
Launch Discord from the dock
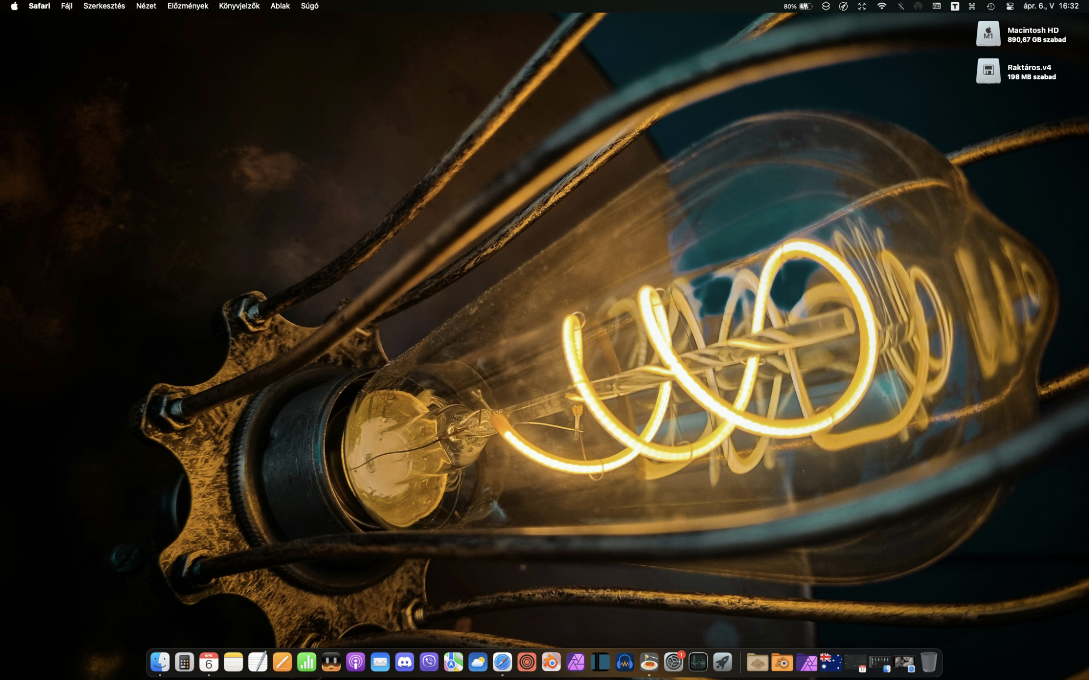pos(405,662)
